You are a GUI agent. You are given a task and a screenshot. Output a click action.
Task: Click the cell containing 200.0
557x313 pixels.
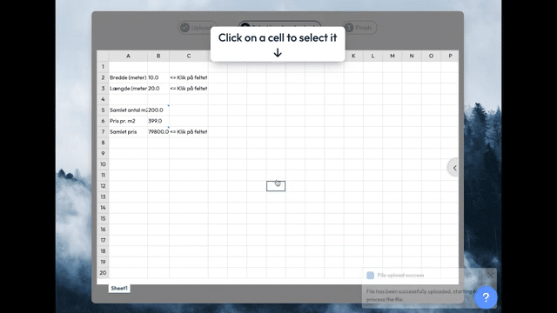[x=158, y=110]
